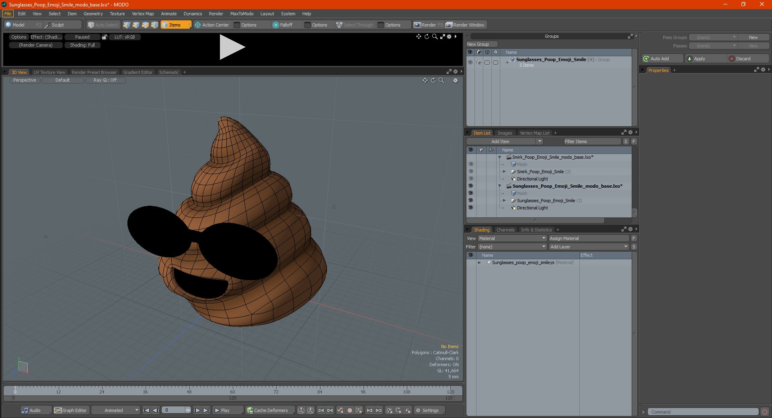Image resolution: width=772 pixels, height=418 pixels.
Task: Click the viewport pan move icon
Action: [x=425, y=80]
